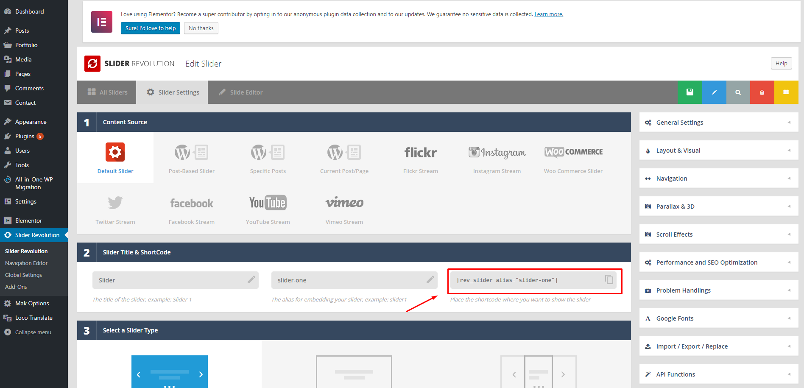Switch to Slider Settings tab

point(172,92)
